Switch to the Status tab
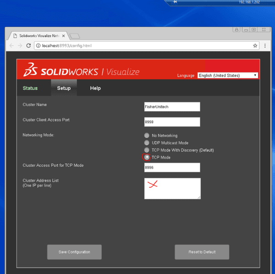 click(30, 88)
